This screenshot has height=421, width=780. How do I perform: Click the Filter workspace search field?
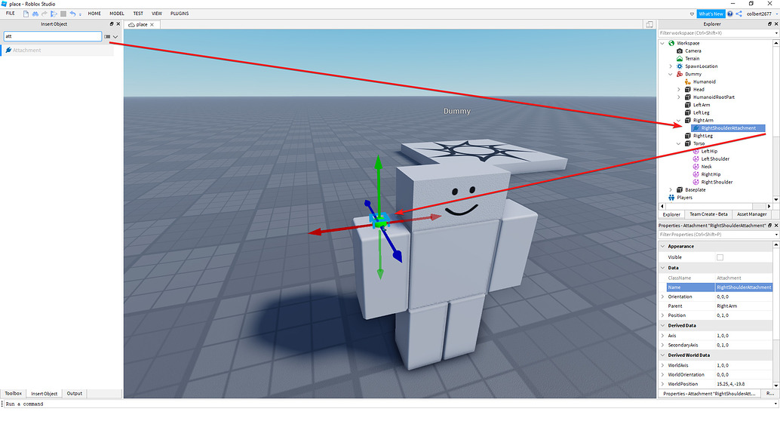pyautogui.click(x=716, y=33)
